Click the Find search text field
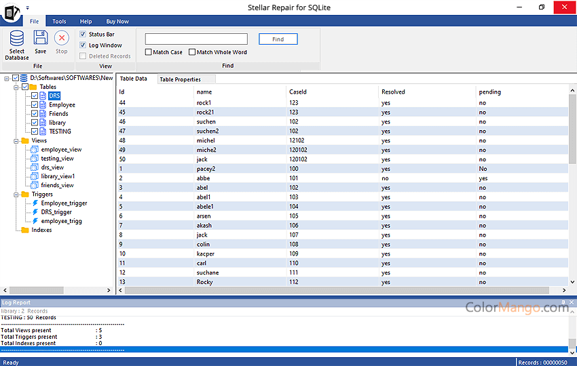Screen dimensions: 577x366 tap(196, 39)
